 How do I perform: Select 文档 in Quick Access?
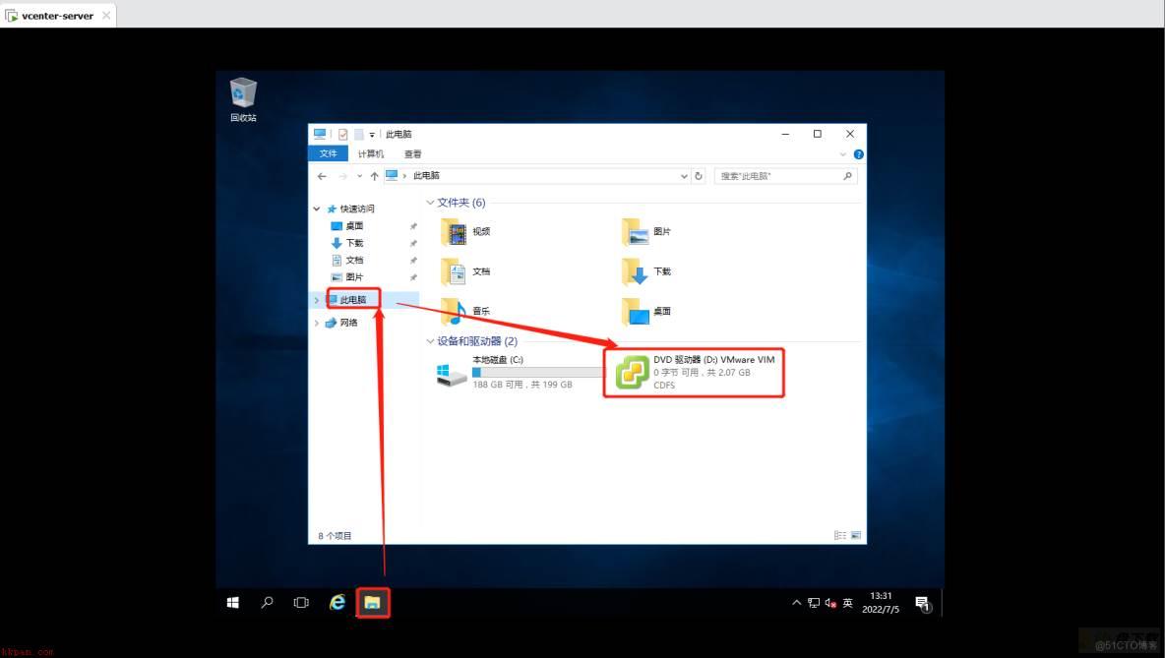coord(354,260)
